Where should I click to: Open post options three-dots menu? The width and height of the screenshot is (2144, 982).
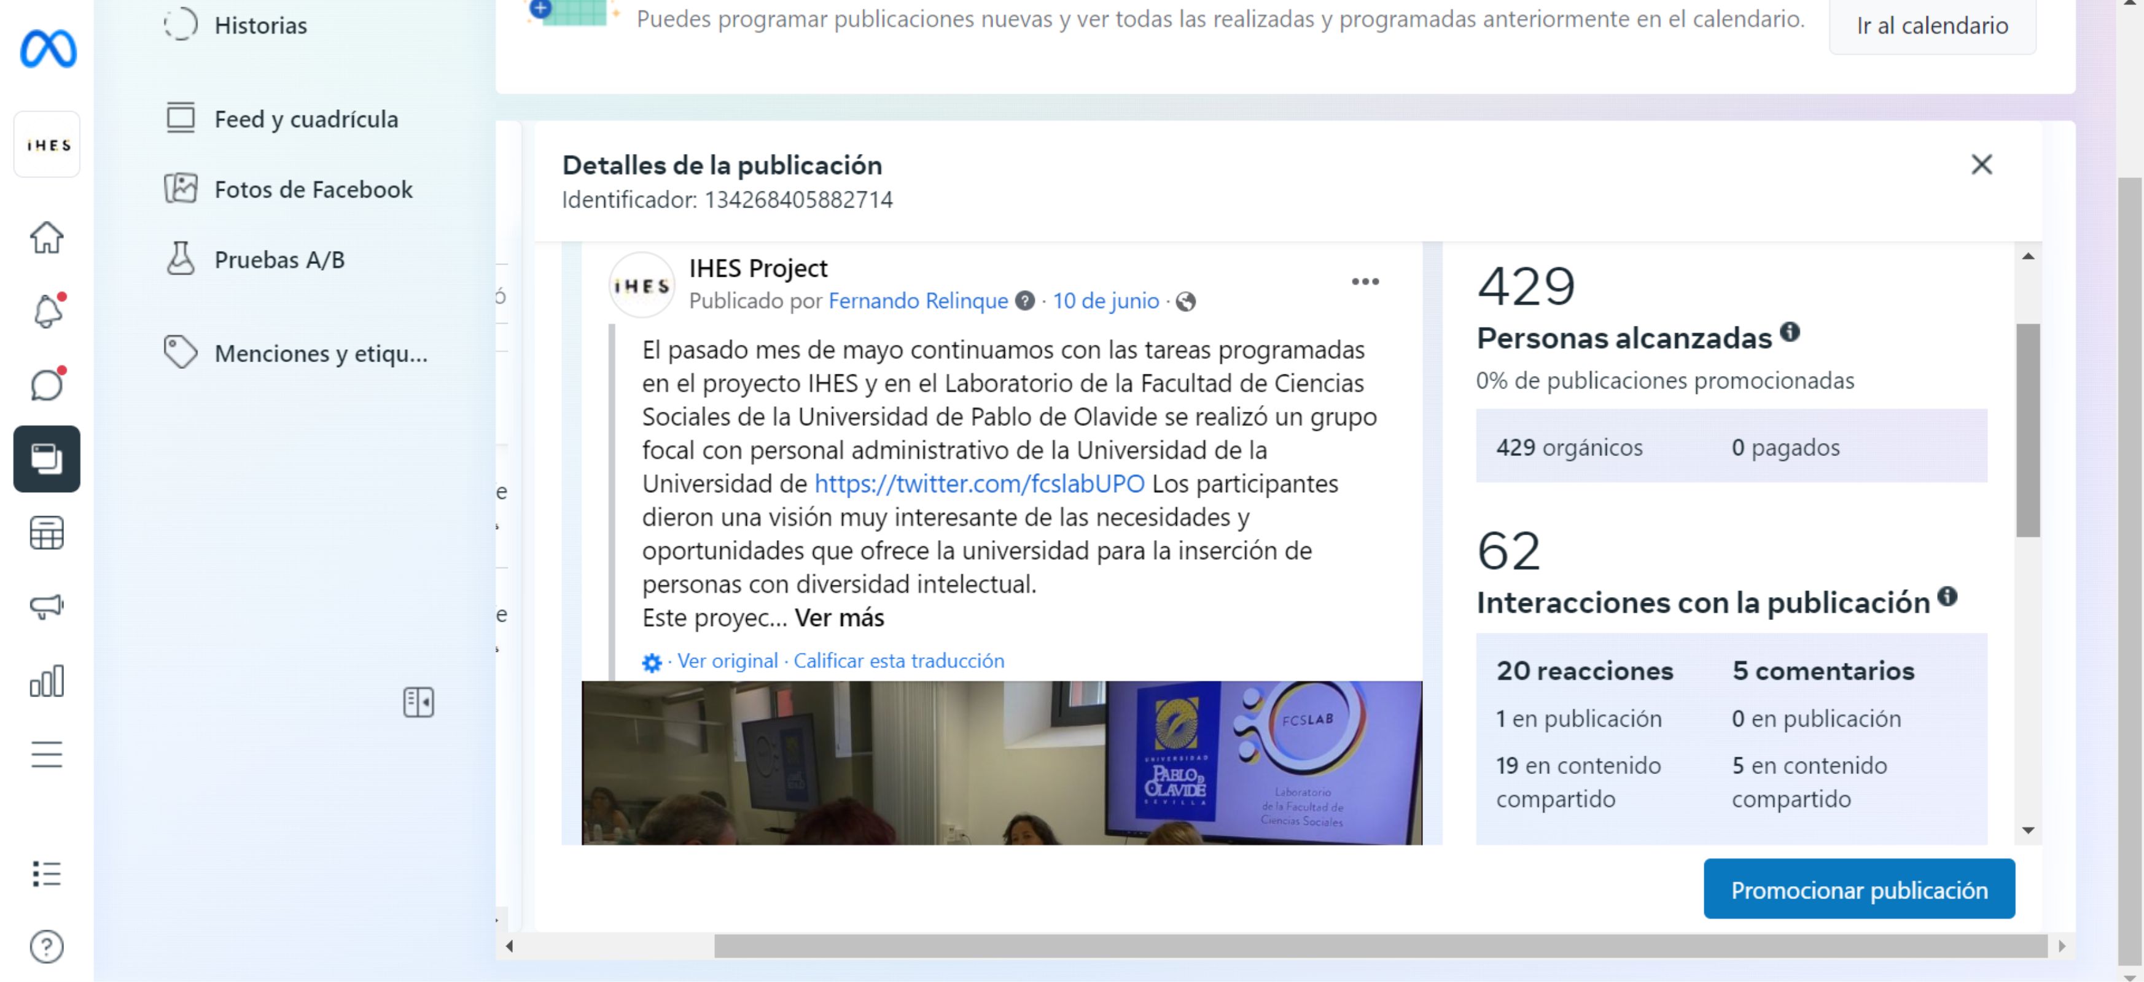coord(1365,282)
